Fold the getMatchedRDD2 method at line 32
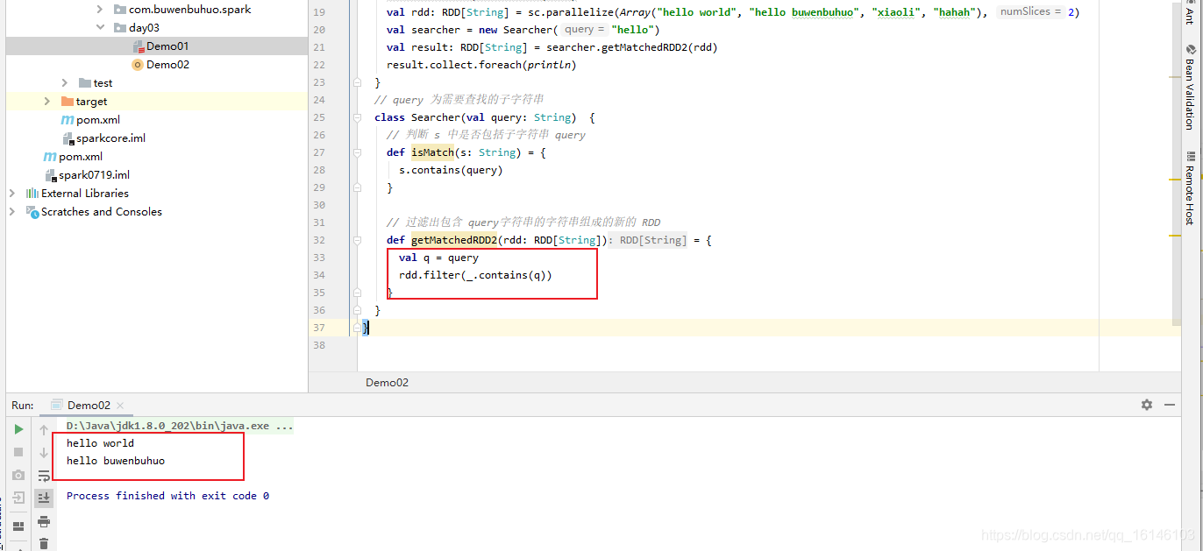 tap(357, 240)
